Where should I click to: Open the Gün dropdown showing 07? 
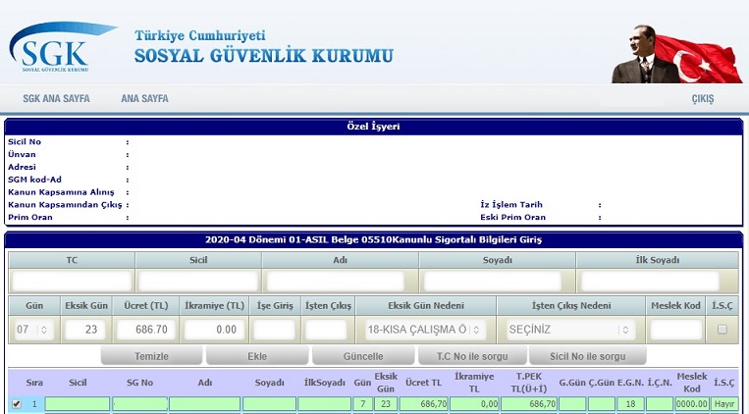pos(32,330)
